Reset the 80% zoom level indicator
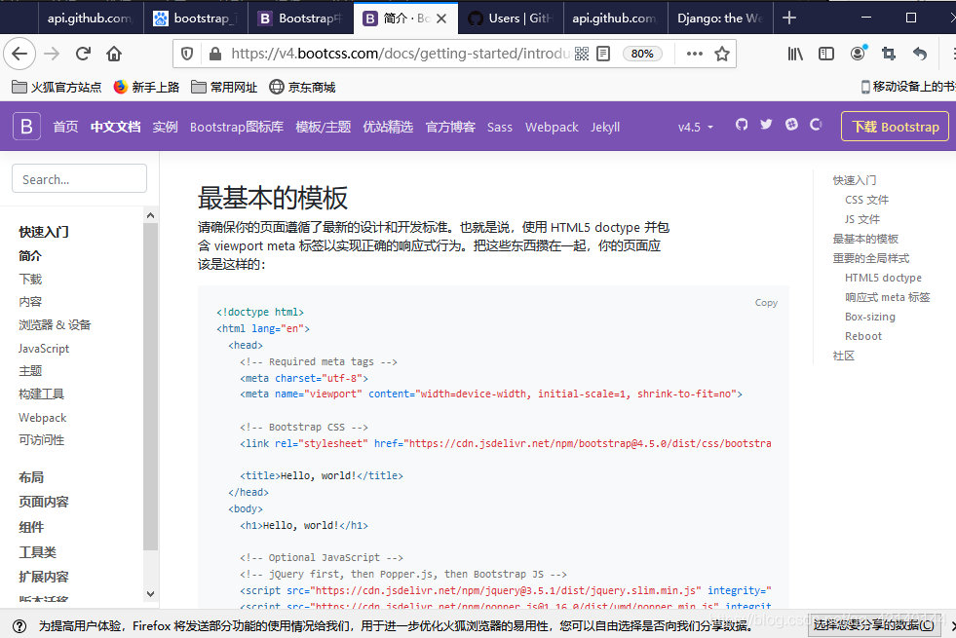The image size is (956, 638). point(642,54)
